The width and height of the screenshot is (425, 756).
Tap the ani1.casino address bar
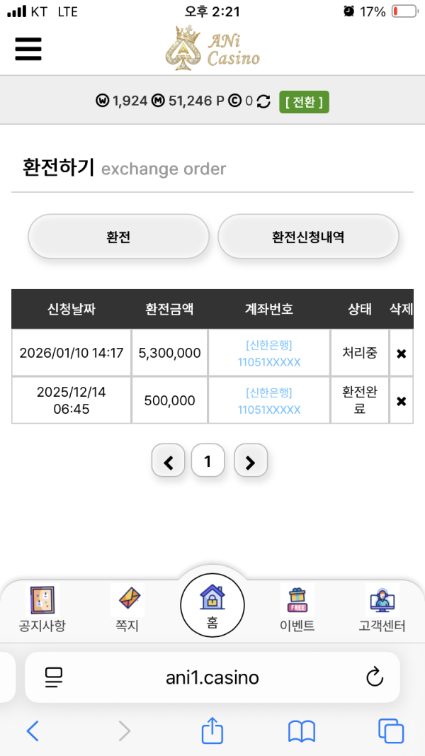point(212,677)
